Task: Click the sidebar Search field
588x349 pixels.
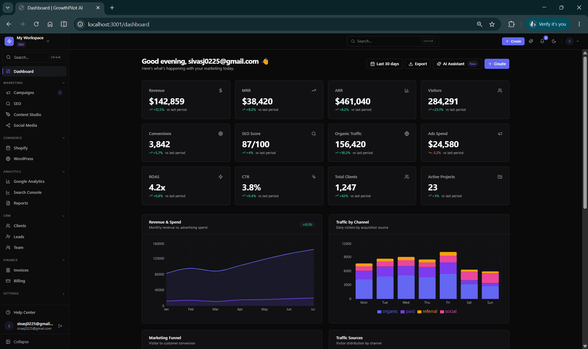Action: [x=34, y=57]
